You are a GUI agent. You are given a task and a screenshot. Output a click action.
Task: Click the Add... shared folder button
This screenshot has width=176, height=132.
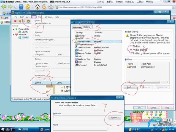(x=130, y=87)
